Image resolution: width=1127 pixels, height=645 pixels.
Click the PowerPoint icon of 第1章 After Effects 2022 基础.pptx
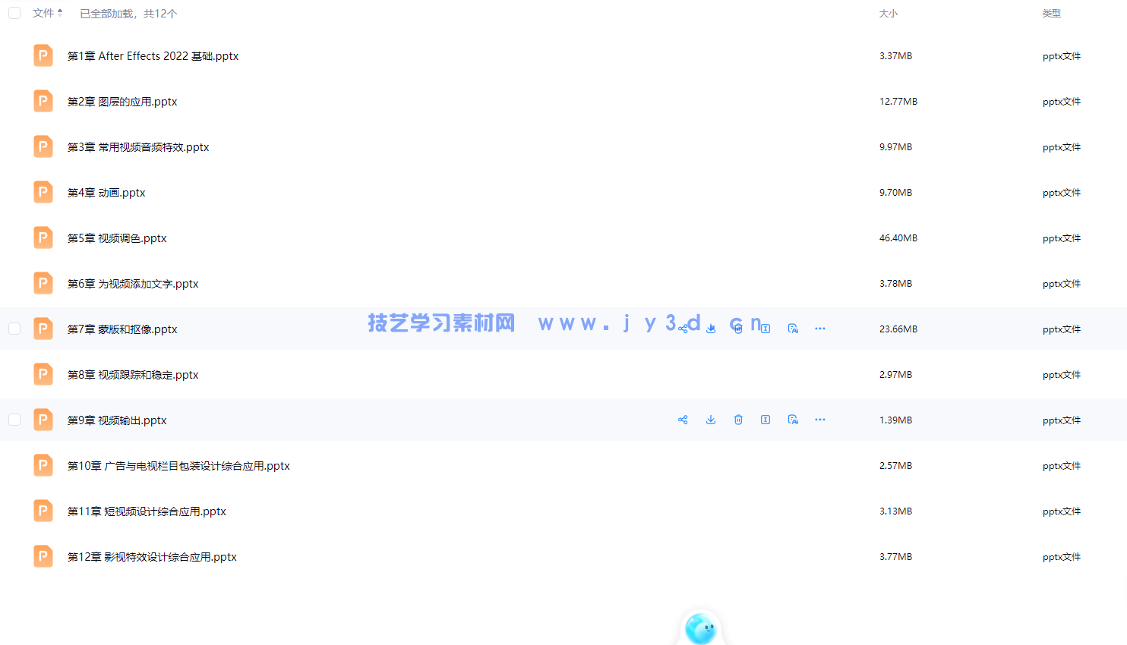pos(43,55)
